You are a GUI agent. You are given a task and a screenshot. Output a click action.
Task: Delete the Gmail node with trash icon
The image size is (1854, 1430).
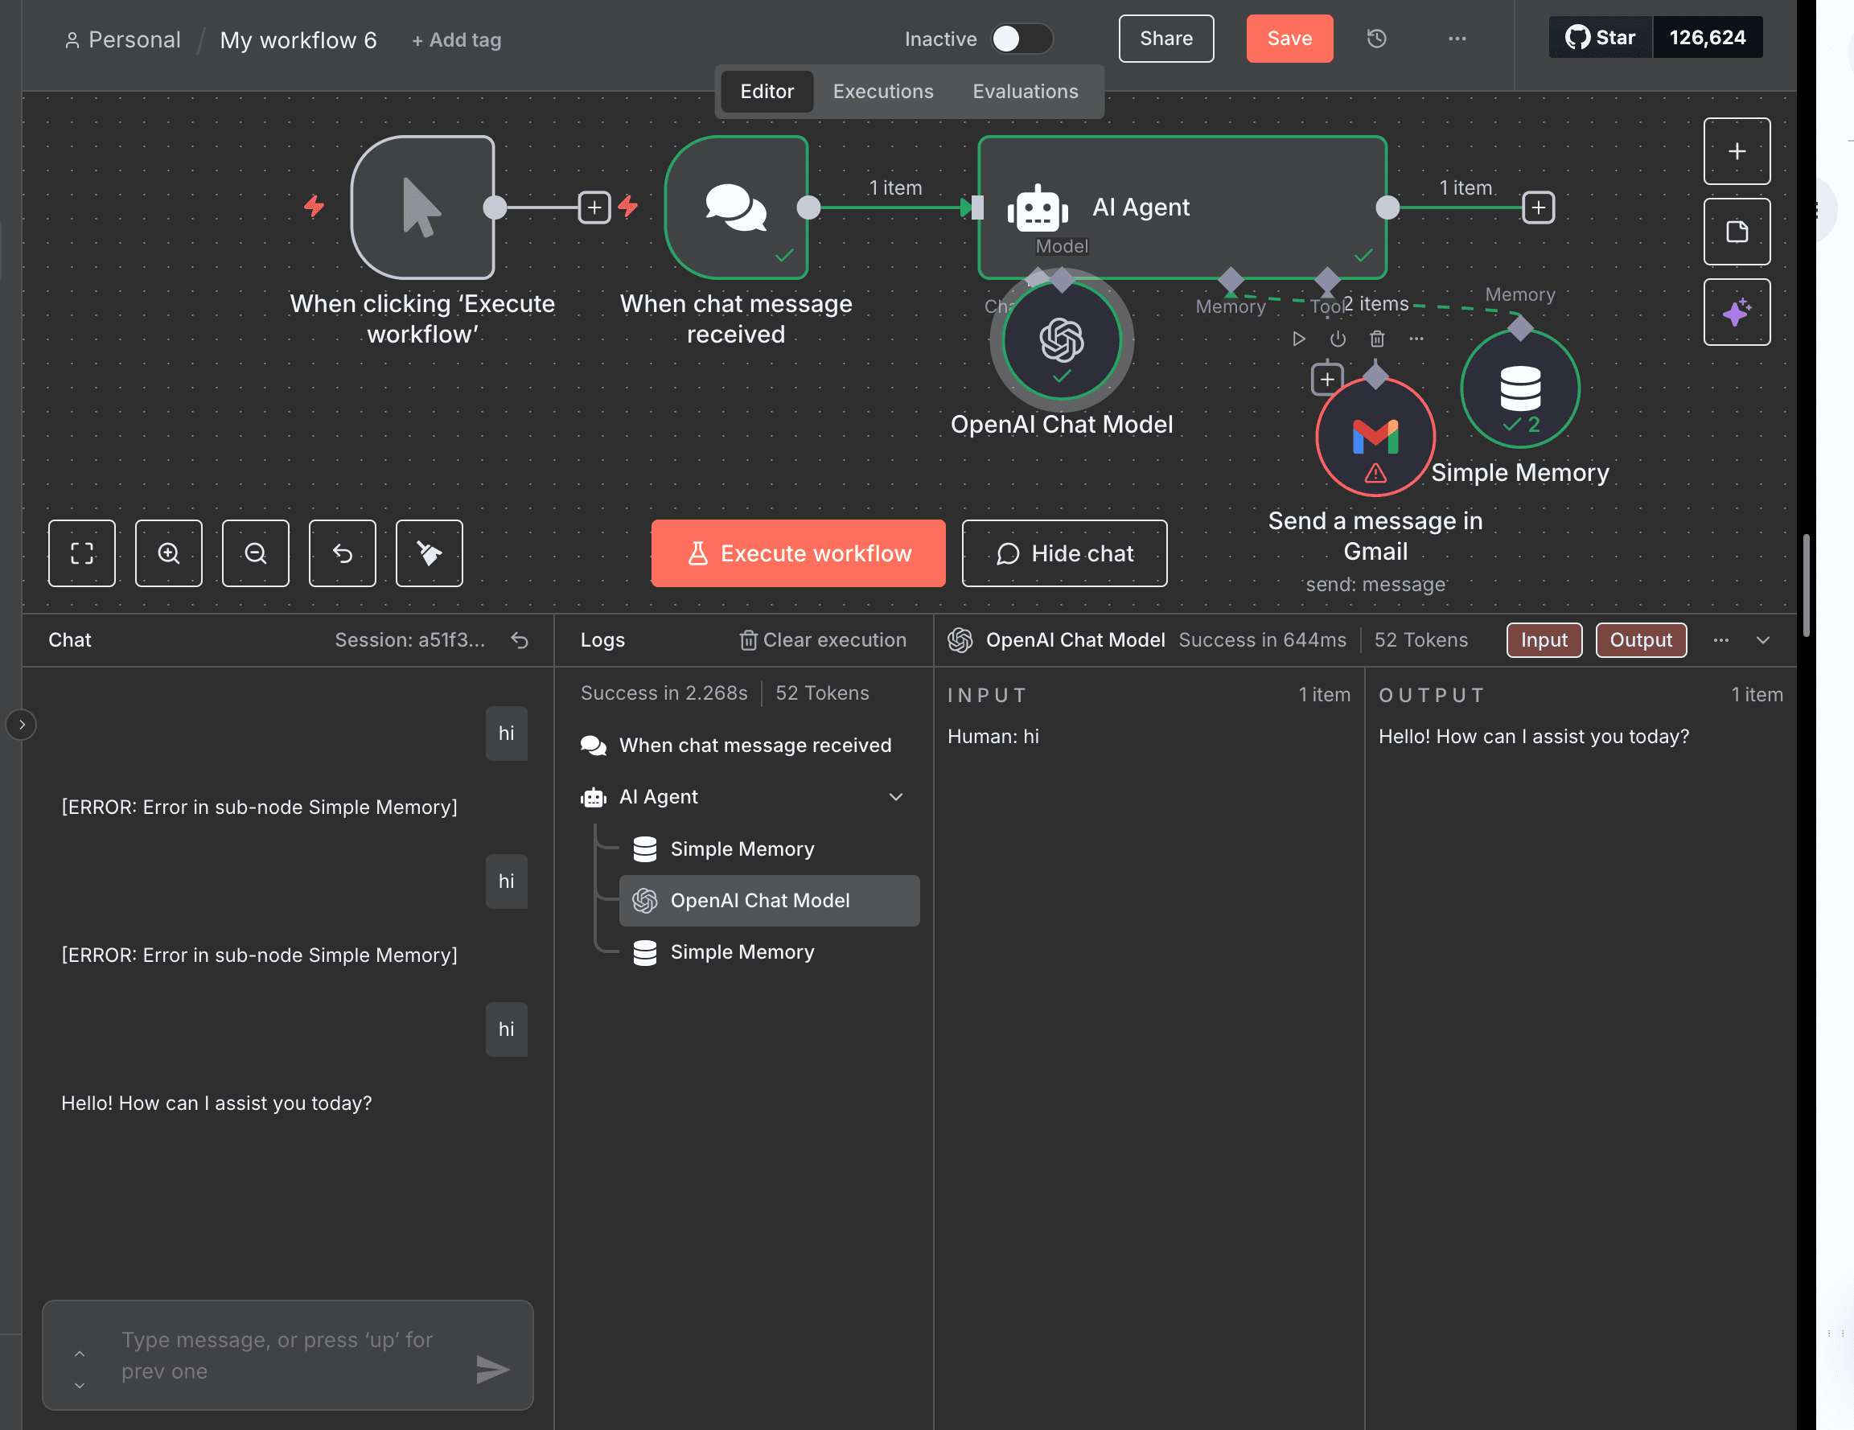[1377, 339]
